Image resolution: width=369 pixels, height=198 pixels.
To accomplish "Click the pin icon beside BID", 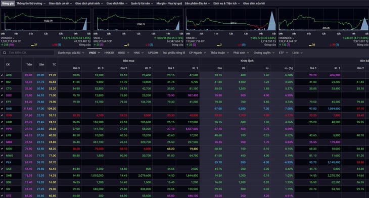I will [2, 82].
